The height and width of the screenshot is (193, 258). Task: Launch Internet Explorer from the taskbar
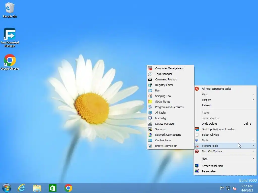coord(21,188)
